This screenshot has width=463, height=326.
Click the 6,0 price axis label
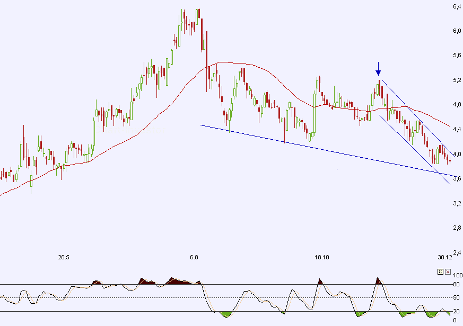[x=456, y=31]
